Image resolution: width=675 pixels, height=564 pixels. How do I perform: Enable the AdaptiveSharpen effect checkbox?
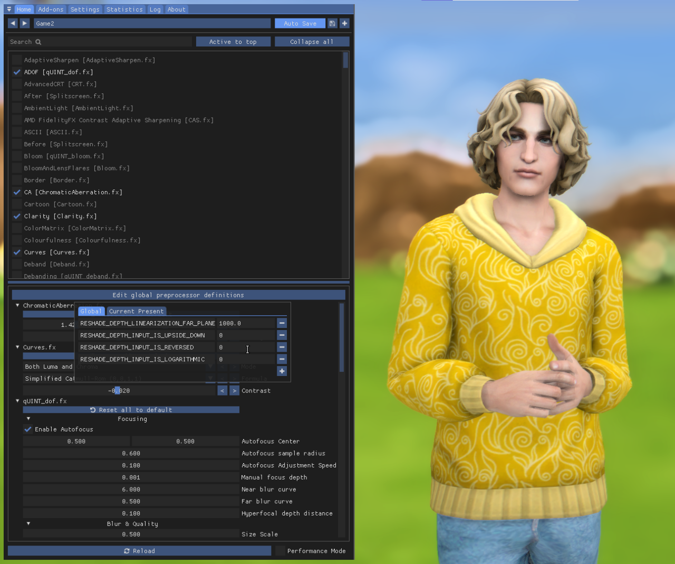(17, 60)
